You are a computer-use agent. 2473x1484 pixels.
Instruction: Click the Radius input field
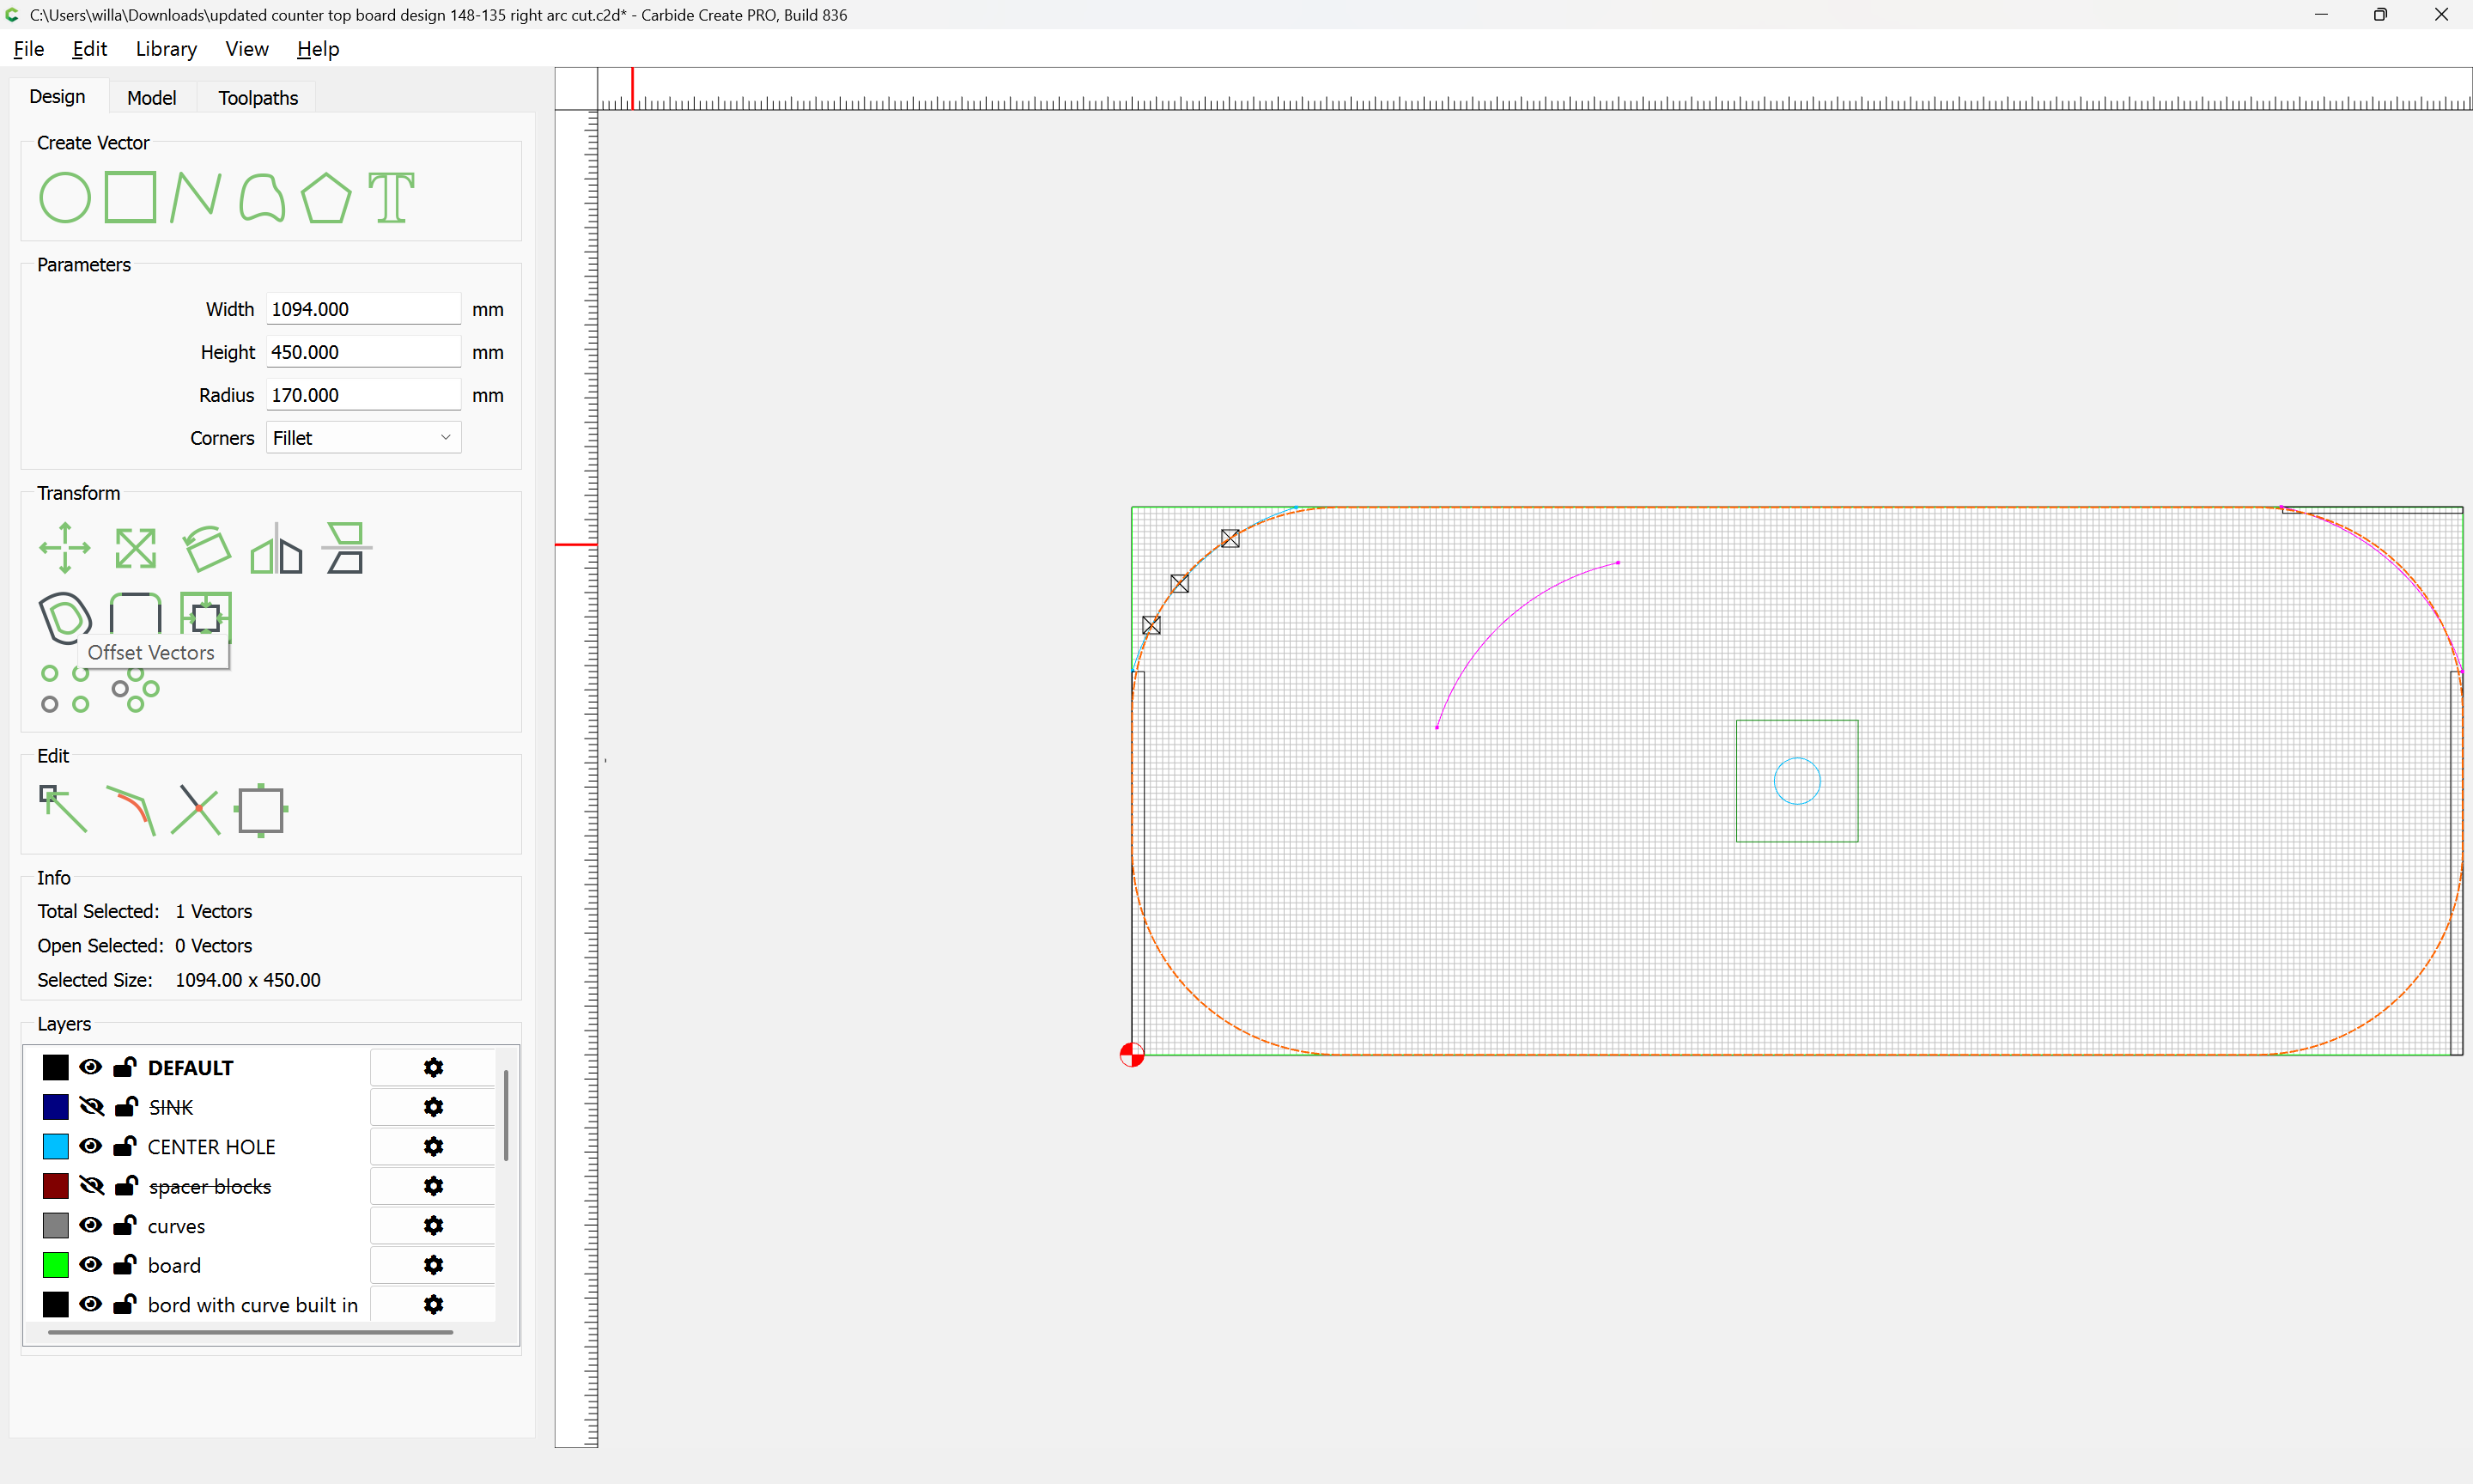[x=363, y=395]
